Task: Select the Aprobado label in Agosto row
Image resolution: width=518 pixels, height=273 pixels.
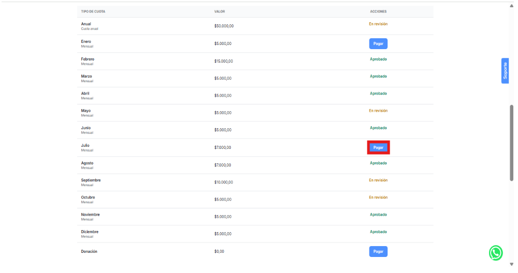Action: point(378,163)
